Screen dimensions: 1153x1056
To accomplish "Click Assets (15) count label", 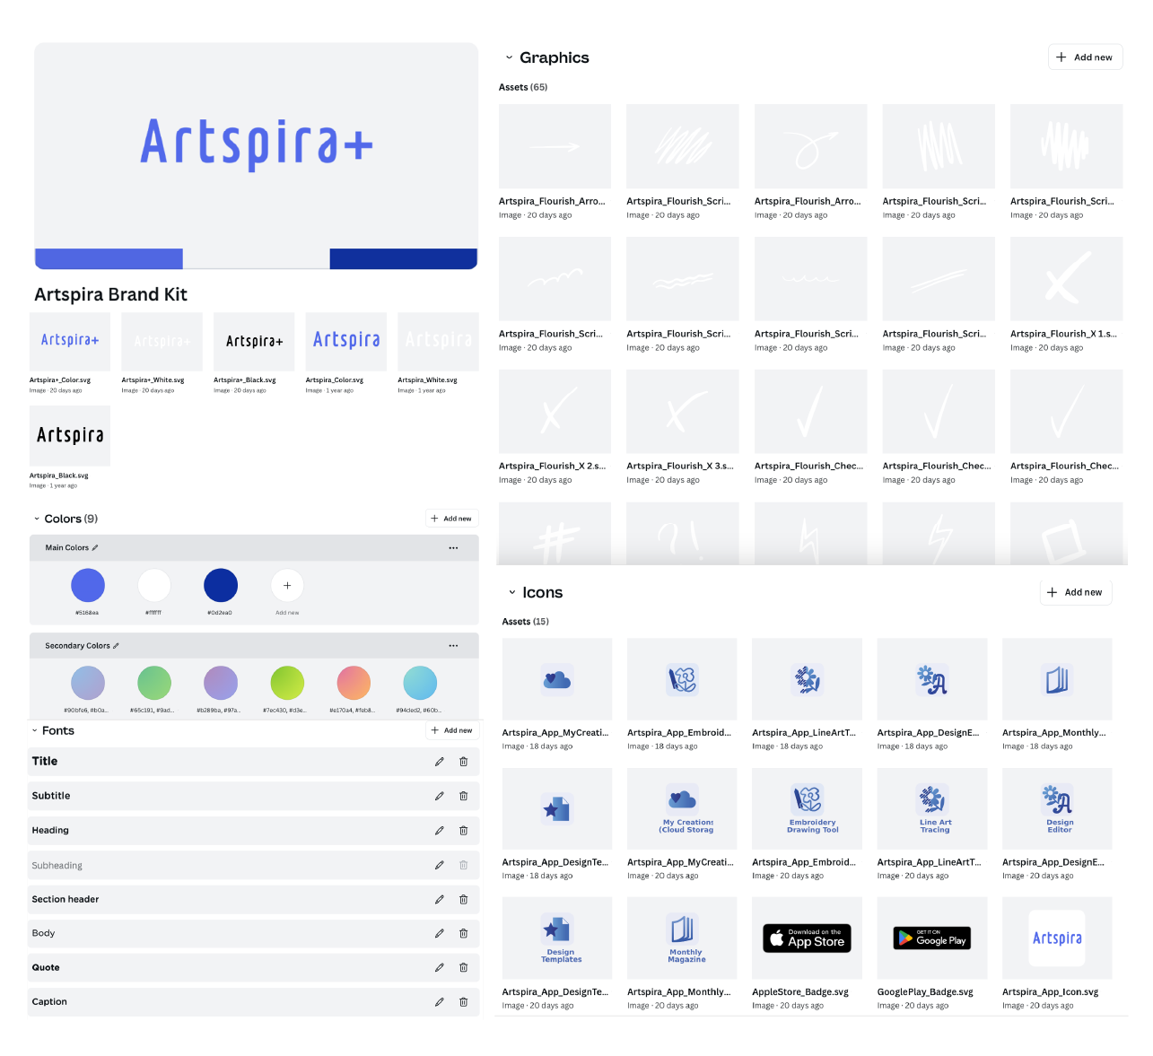I will [526, 622].
